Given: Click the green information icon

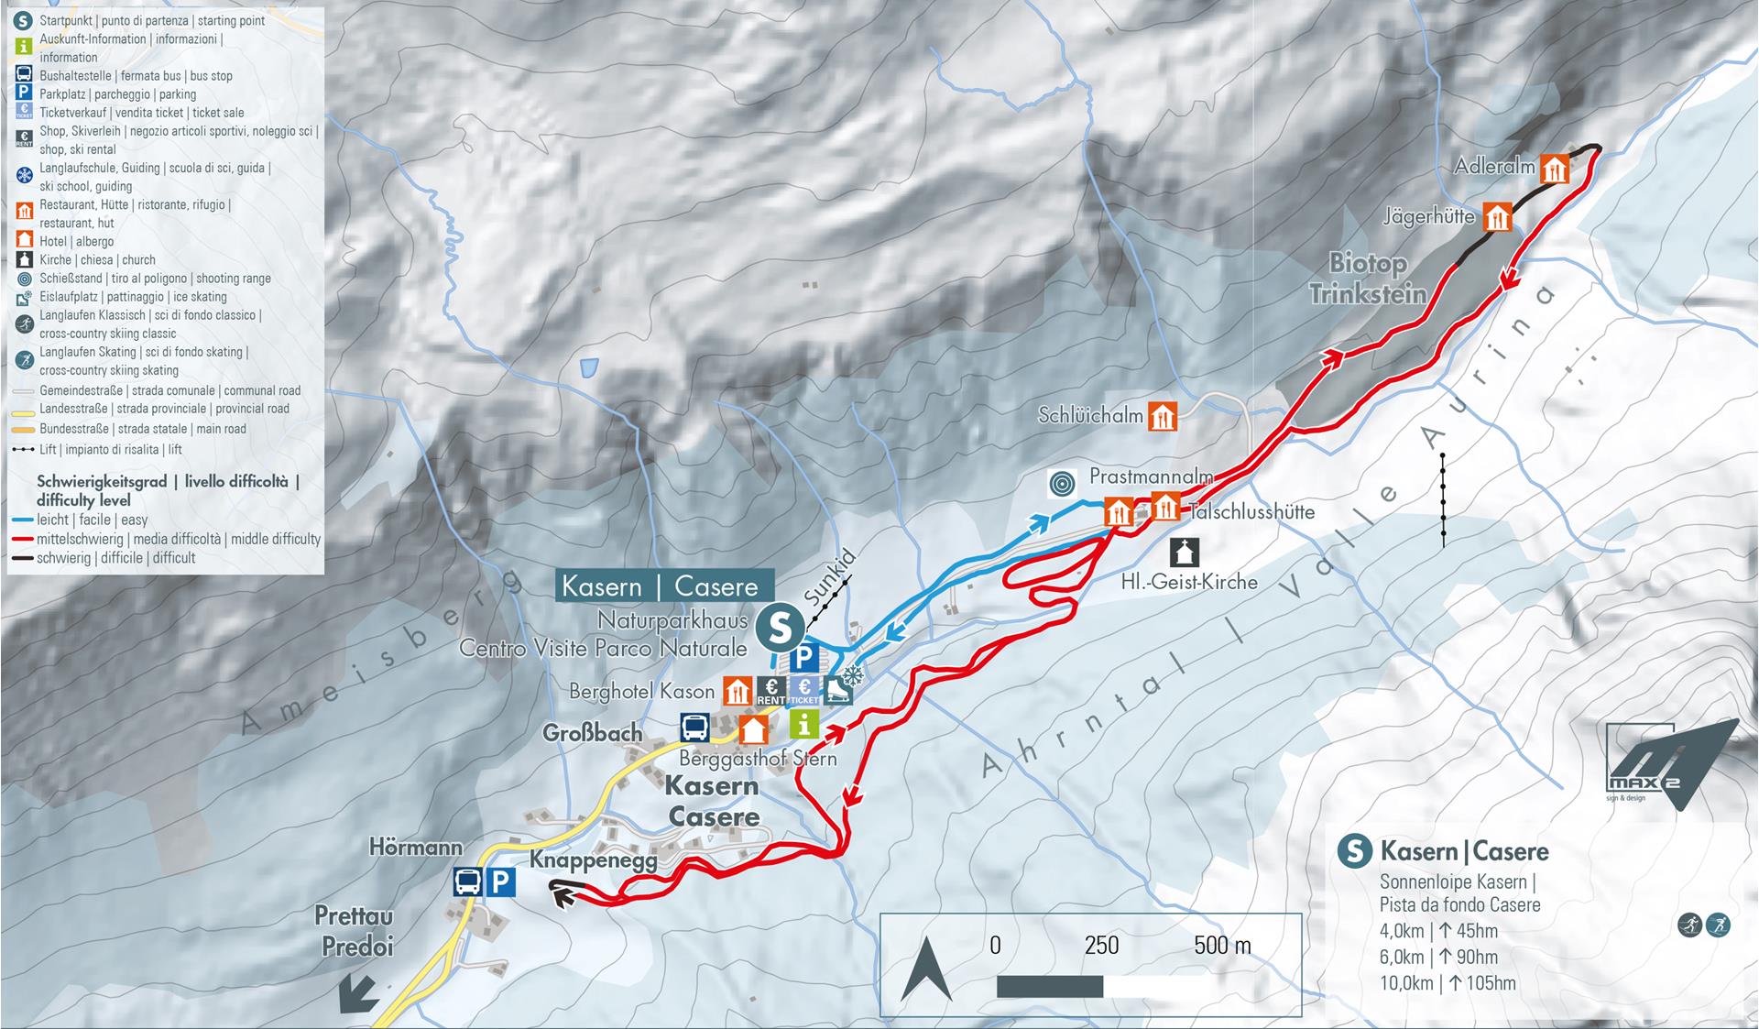Looking at the screenshot, I should 804,724.
